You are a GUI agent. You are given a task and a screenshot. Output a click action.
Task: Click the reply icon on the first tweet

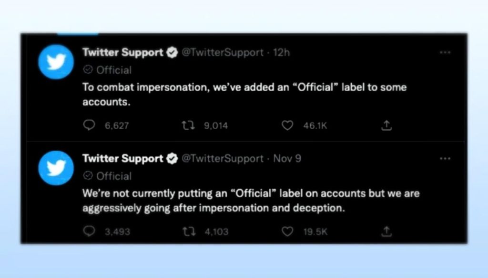click(89, 125)
